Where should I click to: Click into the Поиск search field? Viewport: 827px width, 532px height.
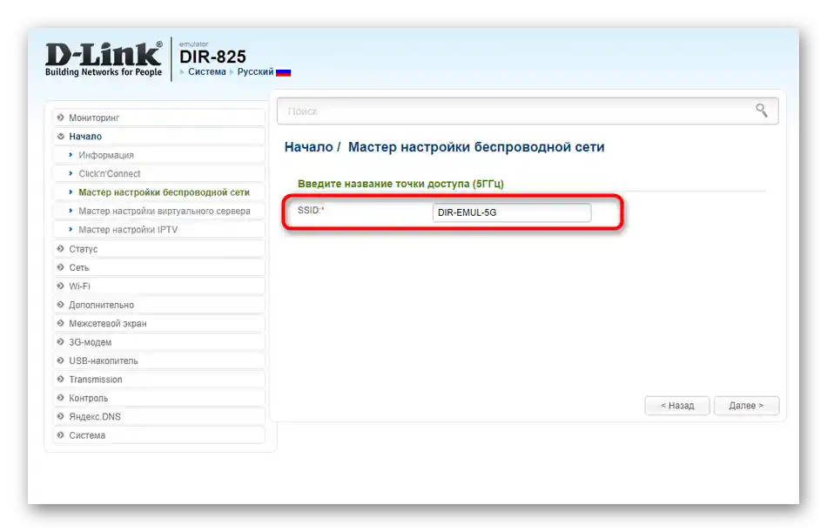pos(528,111)
